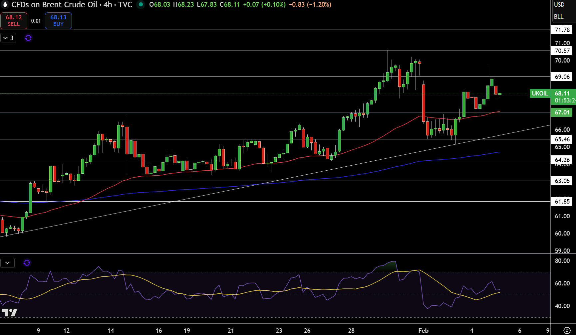Select the 64.26 price level label
This screenshot has height=335, width=576.
coord(562,160)
